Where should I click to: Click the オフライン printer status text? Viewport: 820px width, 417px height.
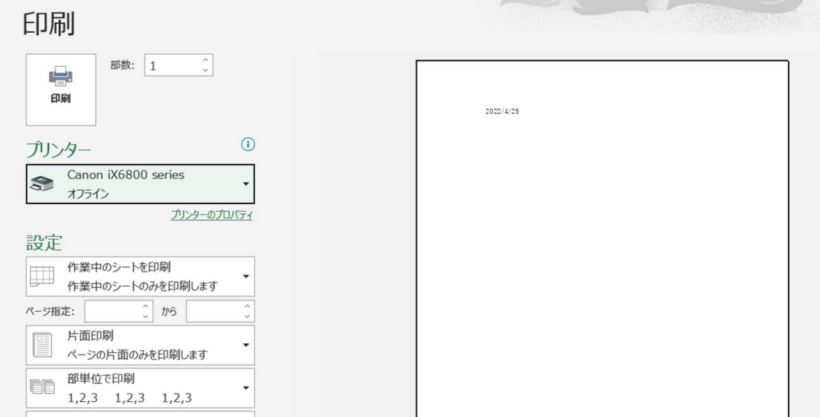click(88, 194)
